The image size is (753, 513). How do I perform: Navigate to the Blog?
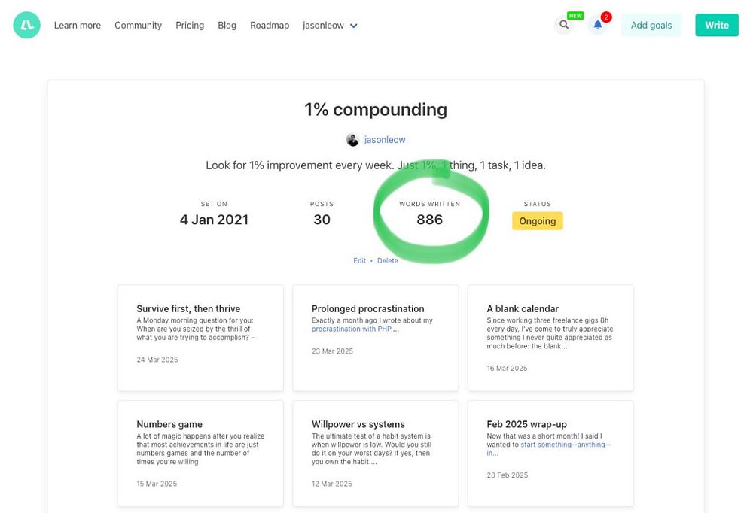point(227,26)
